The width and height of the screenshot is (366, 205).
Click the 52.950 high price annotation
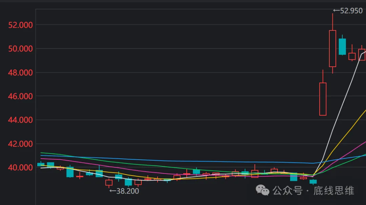(x=348, y=11)
